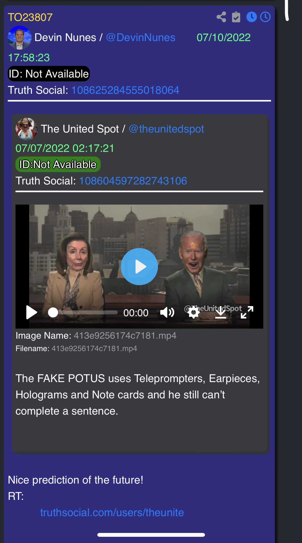Click the green ID:Not Available badge
The height and width of the screenshot is (543, 302).
[58, 164]
